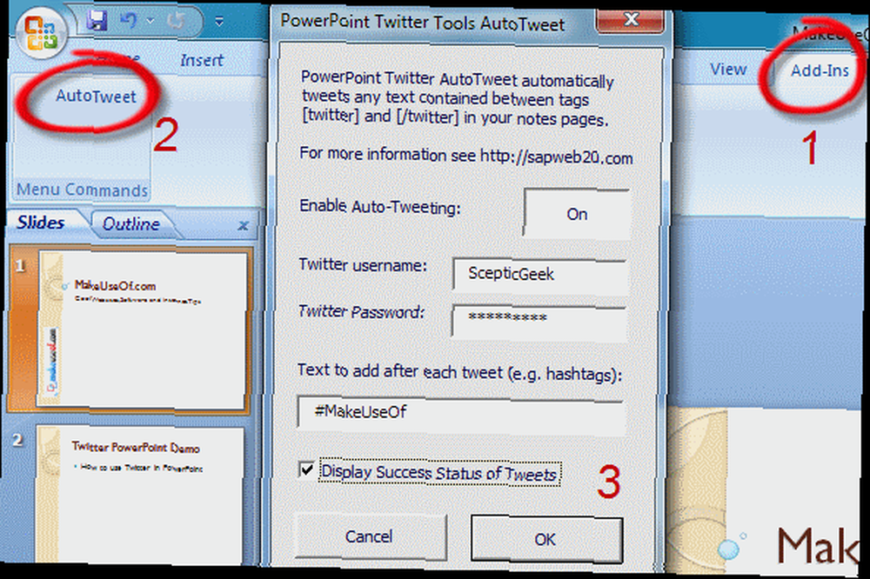Screen dimensions: 870x579
Task: Click the Cancel button
Action: [371, 537]
